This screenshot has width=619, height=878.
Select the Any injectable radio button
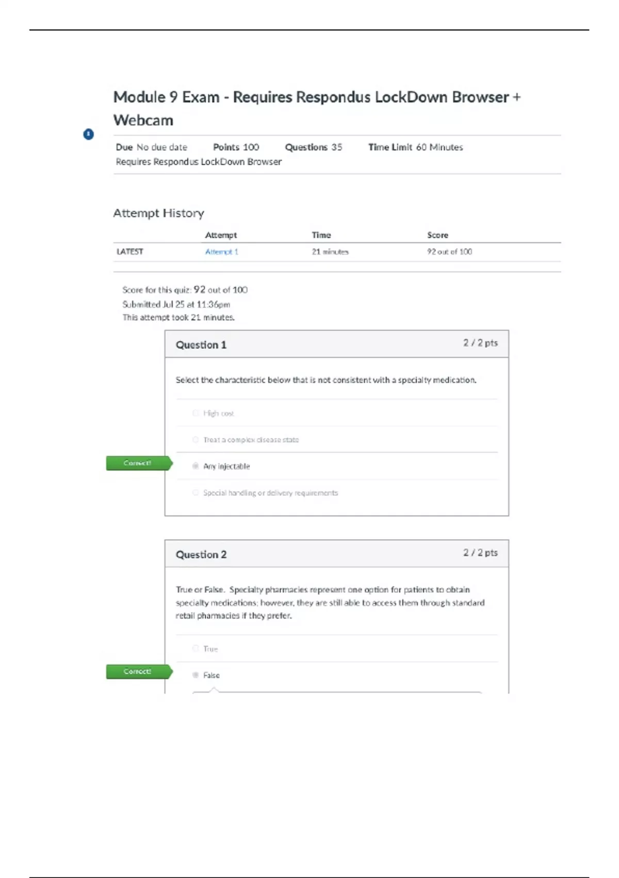tap(196, 466)
